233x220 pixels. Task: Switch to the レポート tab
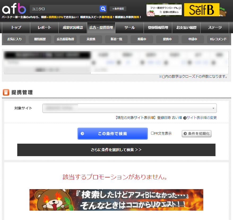[x=44, y=28]
